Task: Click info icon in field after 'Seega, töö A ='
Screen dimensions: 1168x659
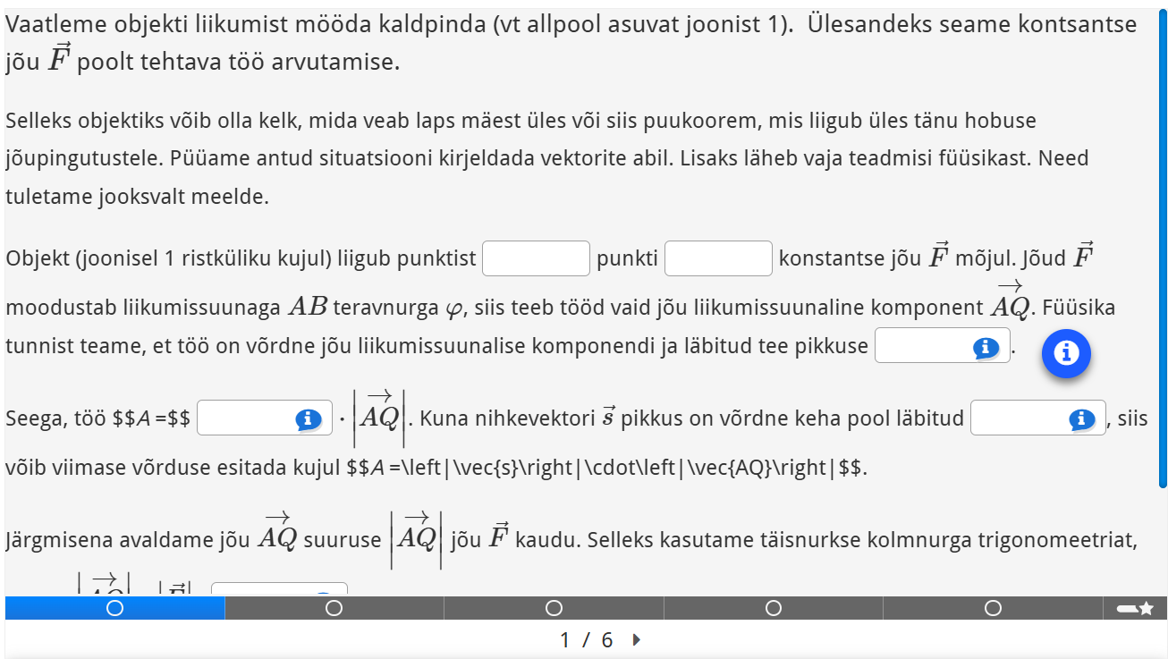Action: click(x=308, y=419)
